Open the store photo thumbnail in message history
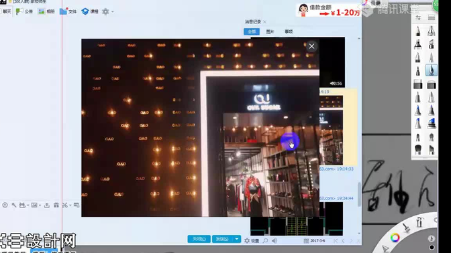The width and height of the screenshot is (451, 253). click(331, 131)
